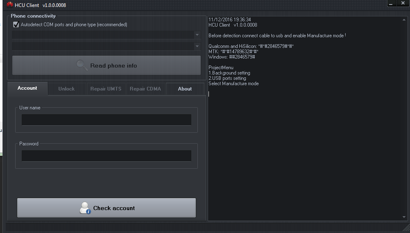Switch to the Account tab

(27, 88)
